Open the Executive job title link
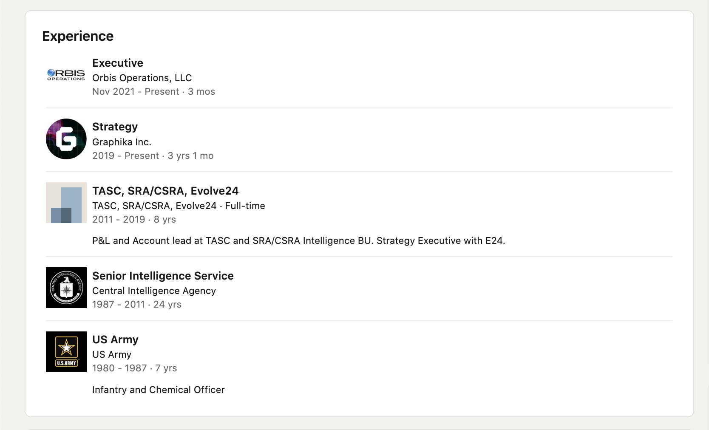709x430 pixels. [x=118, y=63]
